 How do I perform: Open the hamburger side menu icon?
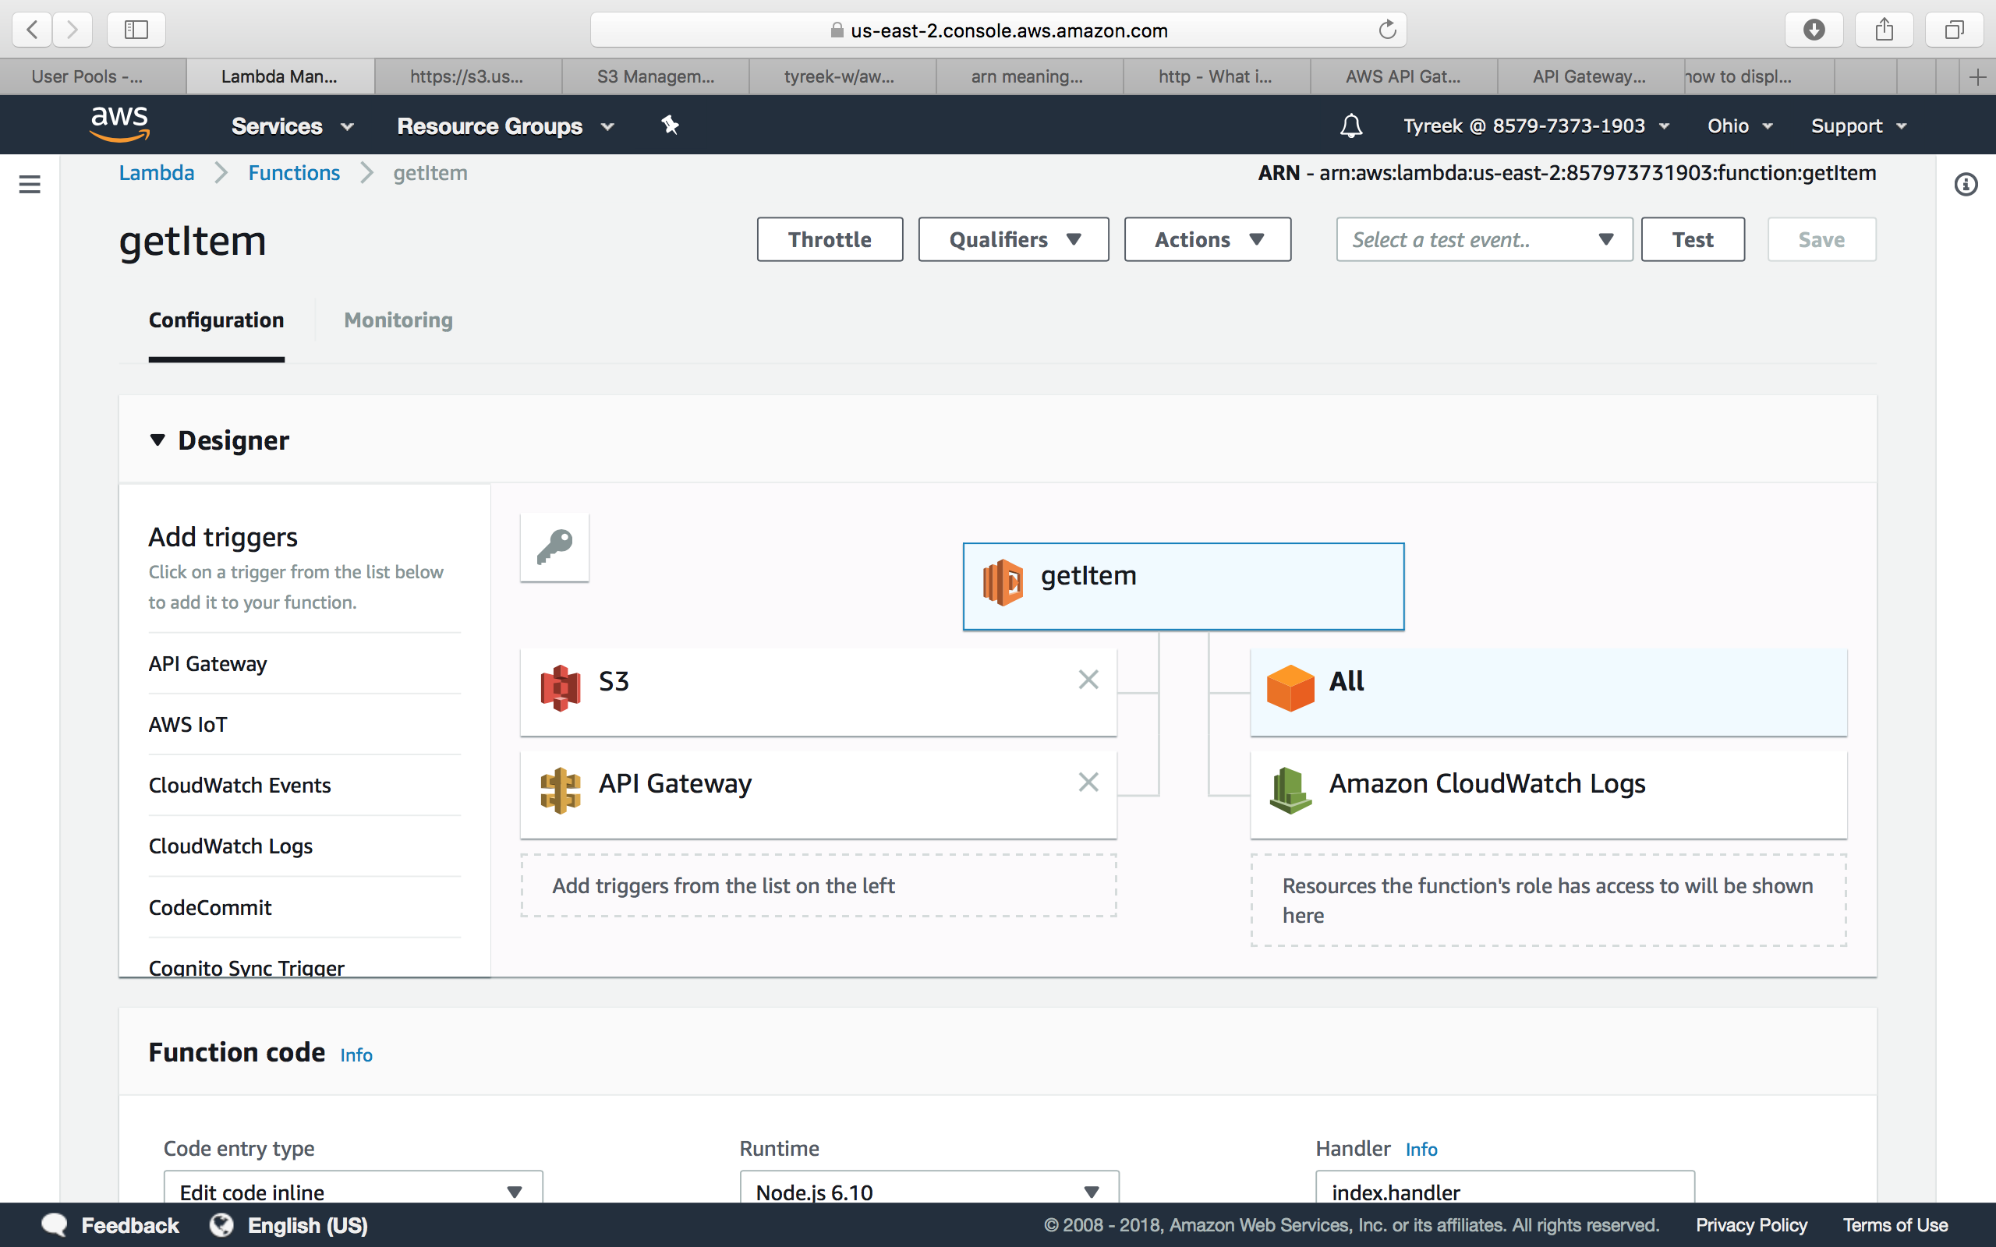click(x=30, y=184)
